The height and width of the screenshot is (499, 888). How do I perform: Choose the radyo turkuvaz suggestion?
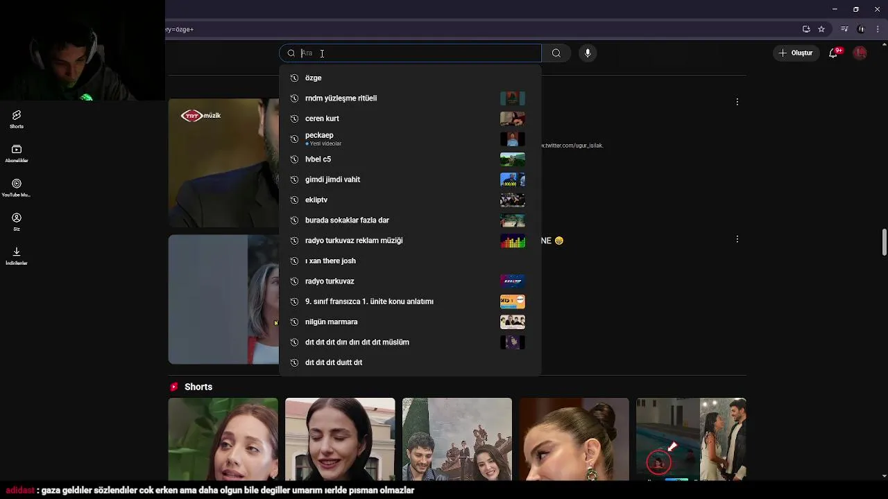point(410,281)
